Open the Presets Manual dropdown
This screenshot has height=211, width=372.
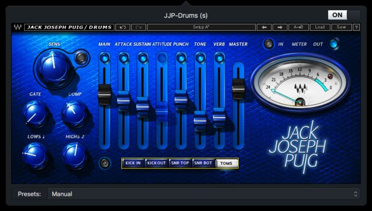[204, 194]
